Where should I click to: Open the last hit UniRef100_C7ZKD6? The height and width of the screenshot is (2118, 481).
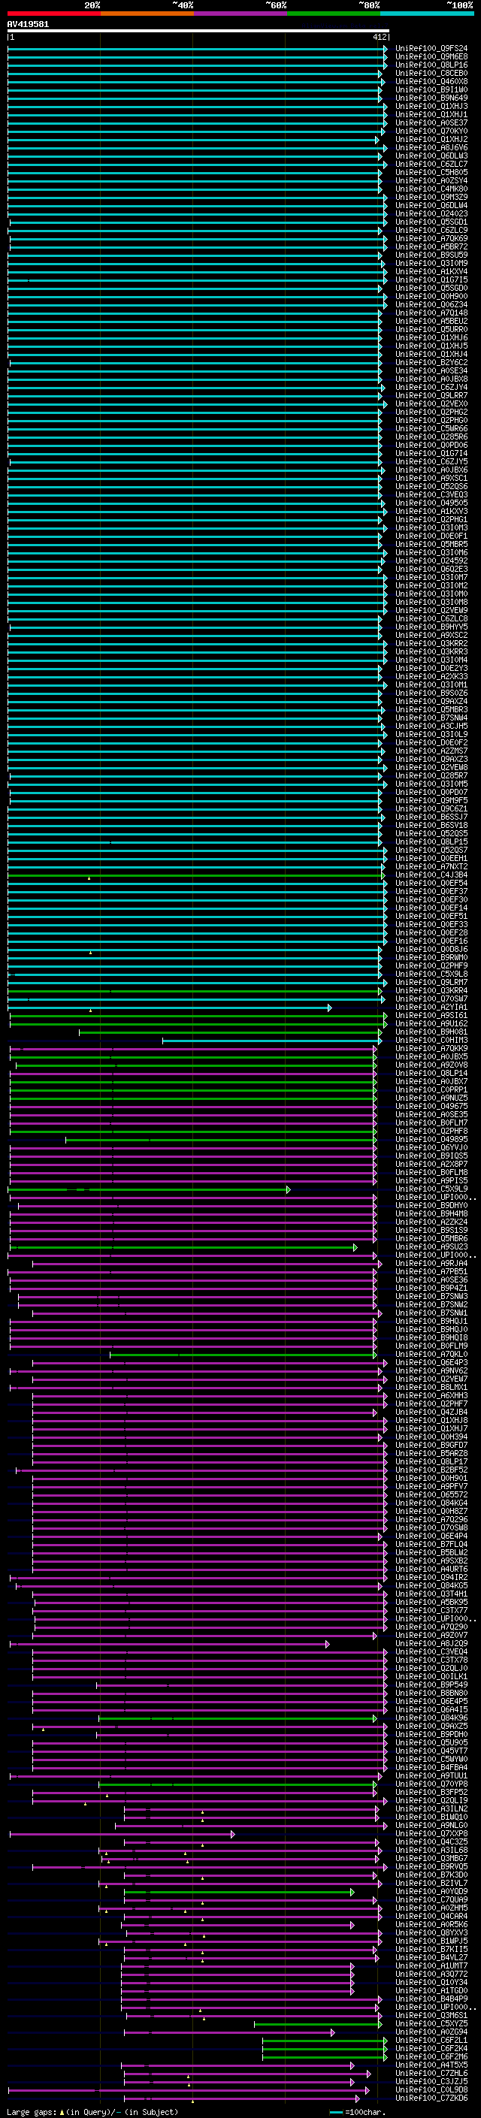[x=431, y=2098]
